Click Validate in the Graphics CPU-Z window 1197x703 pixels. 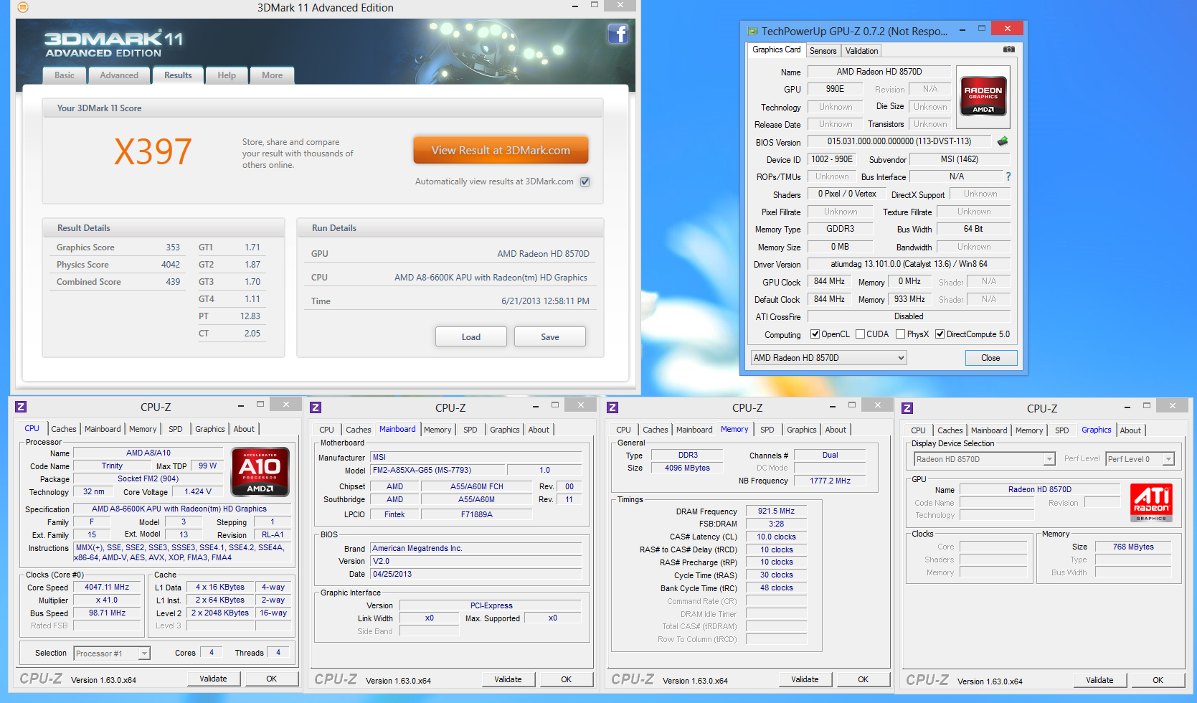(1099, 680)
